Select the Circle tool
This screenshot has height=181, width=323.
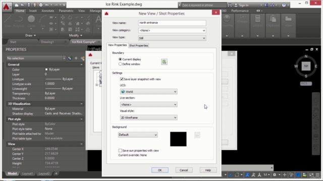point(31,21)
